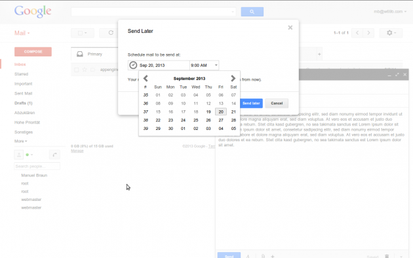Pick September 19 in the calendar
This screenshot has height=258, width=413.
click(x=208, y=112)
